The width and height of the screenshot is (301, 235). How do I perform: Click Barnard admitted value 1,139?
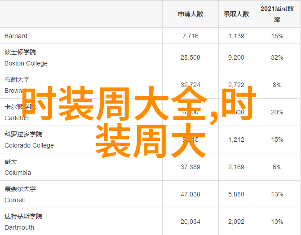[x=236, y=36]
